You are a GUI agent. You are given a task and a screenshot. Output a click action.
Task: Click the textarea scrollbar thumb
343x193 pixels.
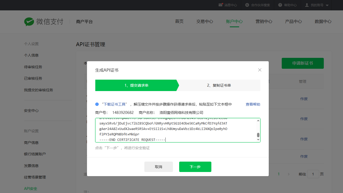coord(258,135)
